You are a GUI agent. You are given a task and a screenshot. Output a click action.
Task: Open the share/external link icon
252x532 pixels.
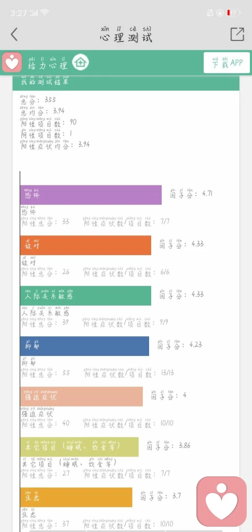point(237,34)
